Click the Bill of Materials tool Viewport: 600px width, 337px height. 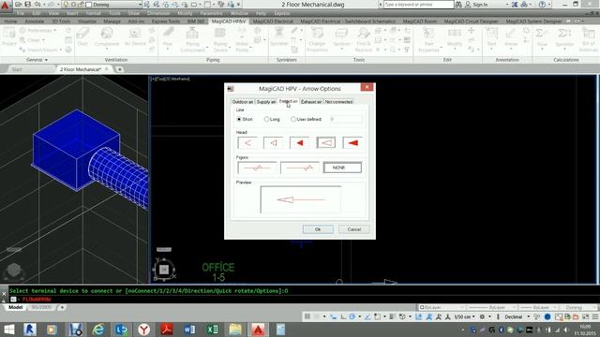pyautogui.click(x=589, y=39)
